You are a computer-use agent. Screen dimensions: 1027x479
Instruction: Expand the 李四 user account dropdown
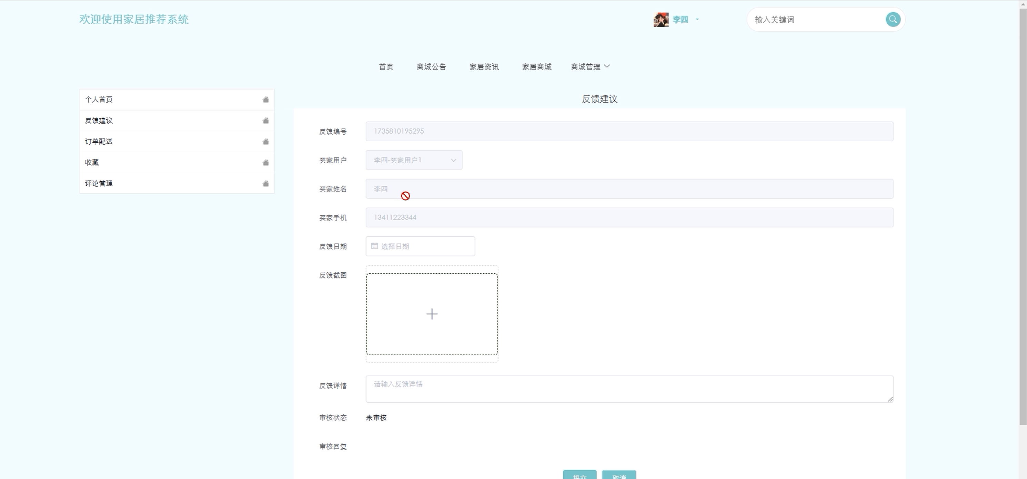coord(697,20)
